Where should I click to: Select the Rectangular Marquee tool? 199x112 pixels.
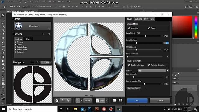(3, 19)
